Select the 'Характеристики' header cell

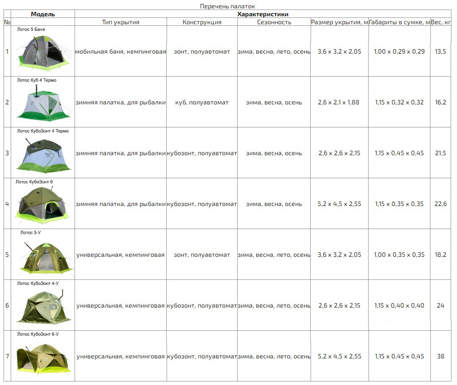click(263, 14)
